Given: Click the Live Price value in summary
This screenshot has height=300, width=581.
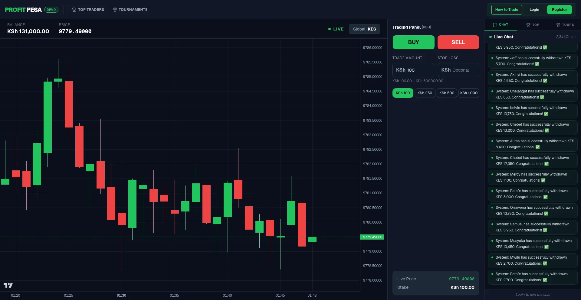Looking at the screenshot, I should [x=461, y=279].
